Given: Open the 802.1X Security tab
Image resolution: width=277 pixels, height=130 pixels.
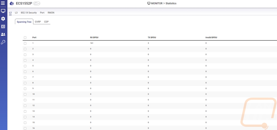Looking at the screenshot, I should [29, 13].
